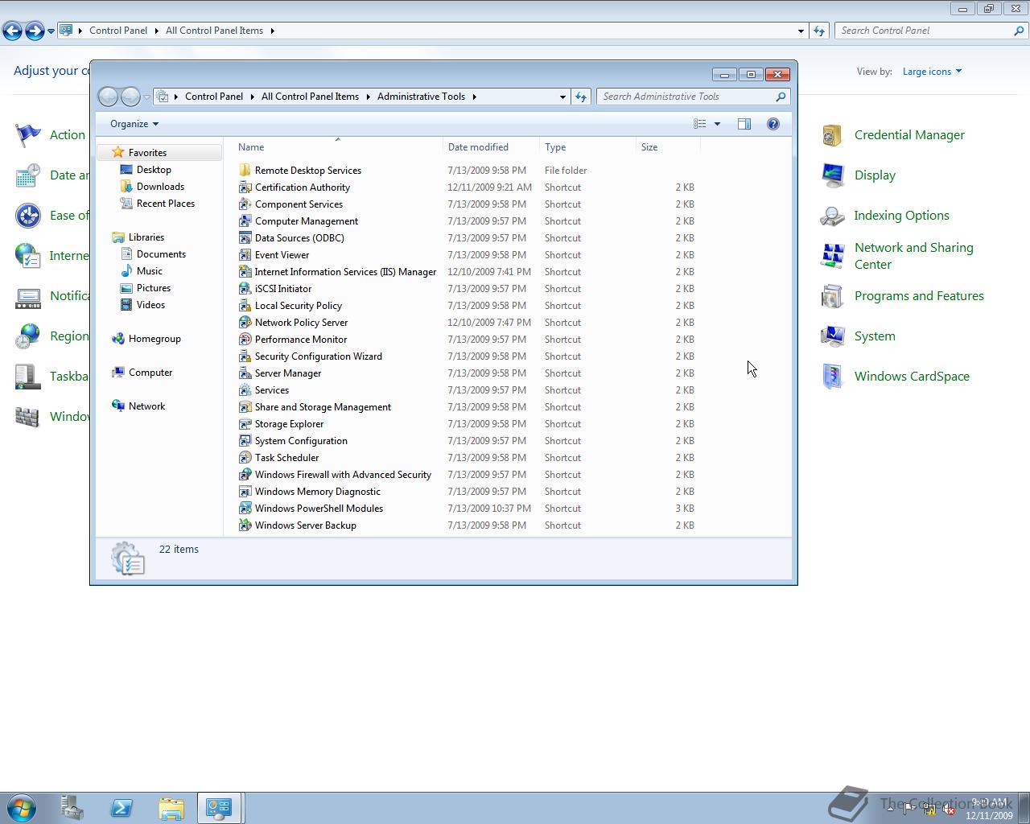Open the View by Large icons dropdown
The width and height of the screenshot is (1030, 824).
point(932,72)
